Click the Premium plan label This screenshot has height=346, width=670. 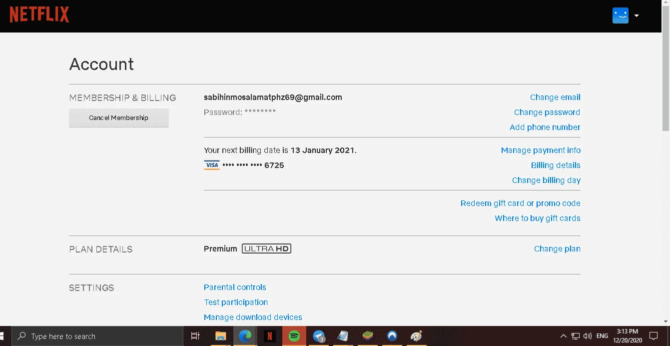click(220, 249)
